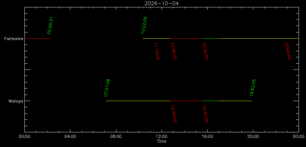Screen dimensions: 306x147
Task: Click the 20:00 axis tick label
Action: click(253, 137)
